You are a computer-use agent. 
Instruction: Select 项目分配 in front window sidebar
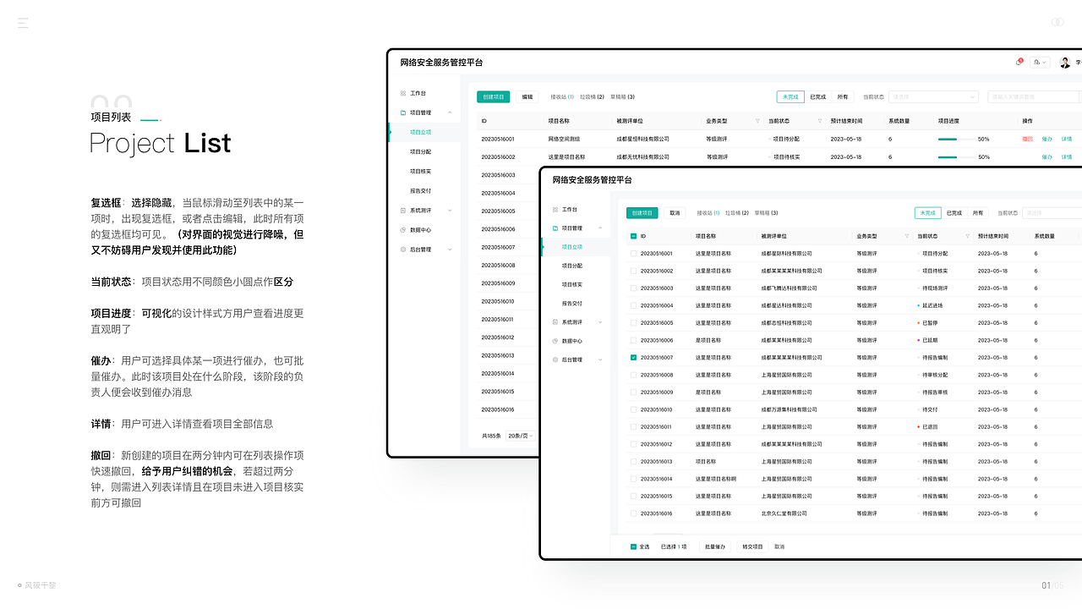[572, 266]
